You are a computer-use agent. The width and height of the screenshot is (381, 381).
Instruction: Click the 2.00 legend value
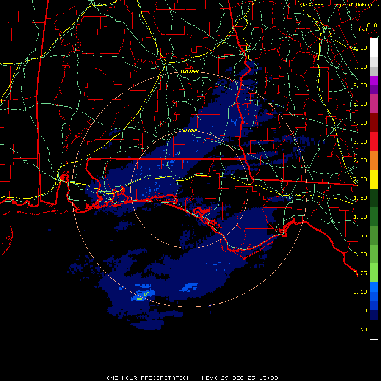(360, 179)
